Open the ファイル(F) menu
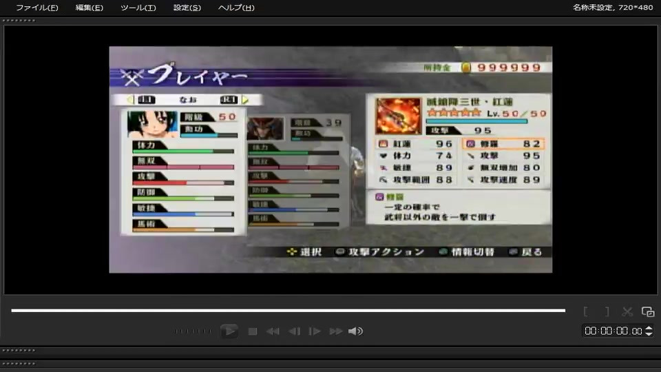The image size is (661, 372). pyautogui.click(x=36, y=8)
